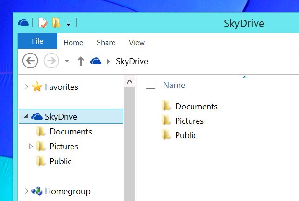This screenshot has height=201, width=299.
Task: Click the Forward arrow navigation button
Action: 51,61
